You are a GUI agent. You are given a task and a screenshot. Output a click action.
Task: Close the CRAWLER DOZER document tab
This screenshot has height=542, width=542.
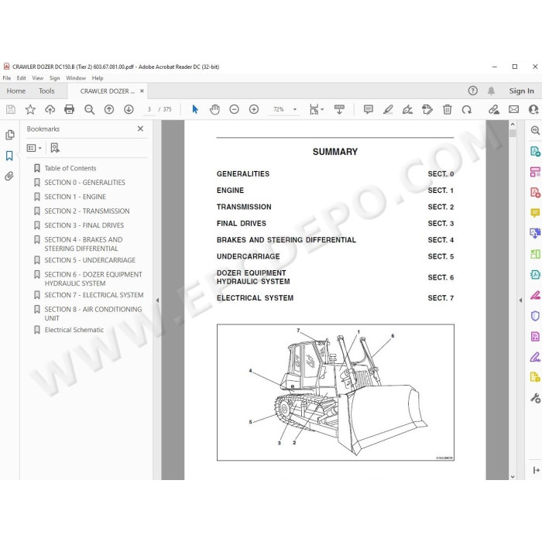[x=142, y=91]
